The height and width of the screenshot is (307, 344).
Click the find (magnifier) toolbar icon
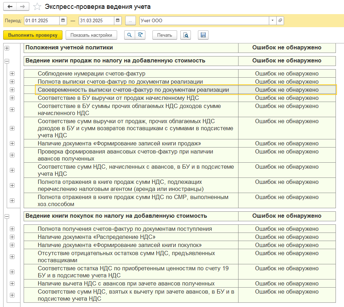pyautogui.click(x=129, y=35)
